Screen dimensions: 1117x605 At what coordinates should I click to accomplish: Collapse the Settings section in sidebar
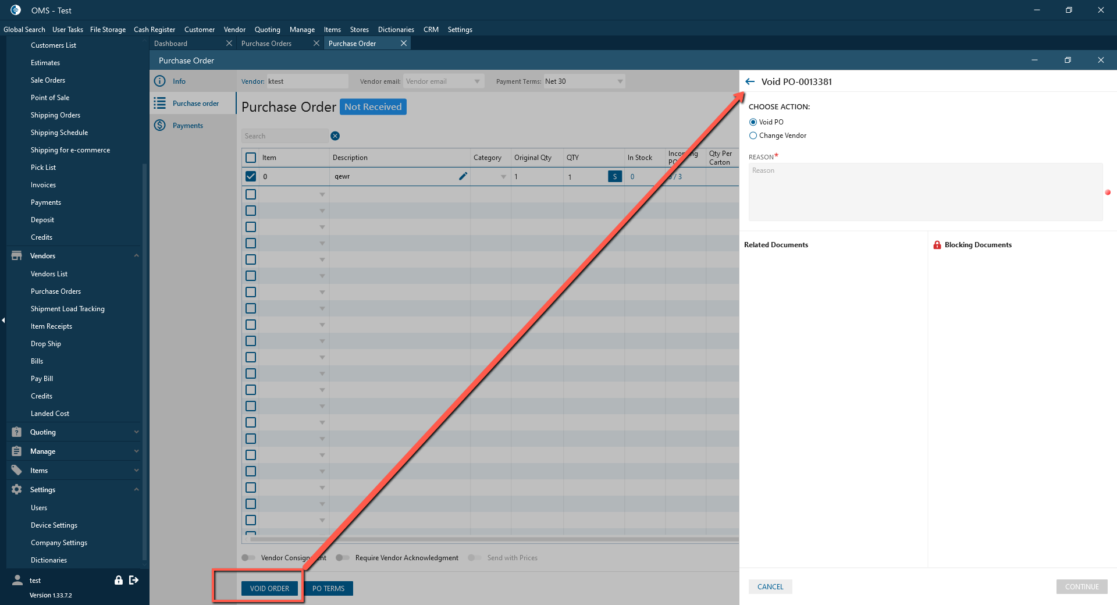pyautogui.click(x=136, y=489)
